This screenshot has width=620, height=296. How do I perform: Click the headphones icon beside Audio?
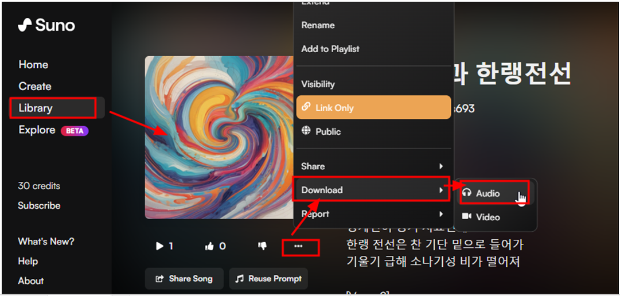click(x=467, y=193)
